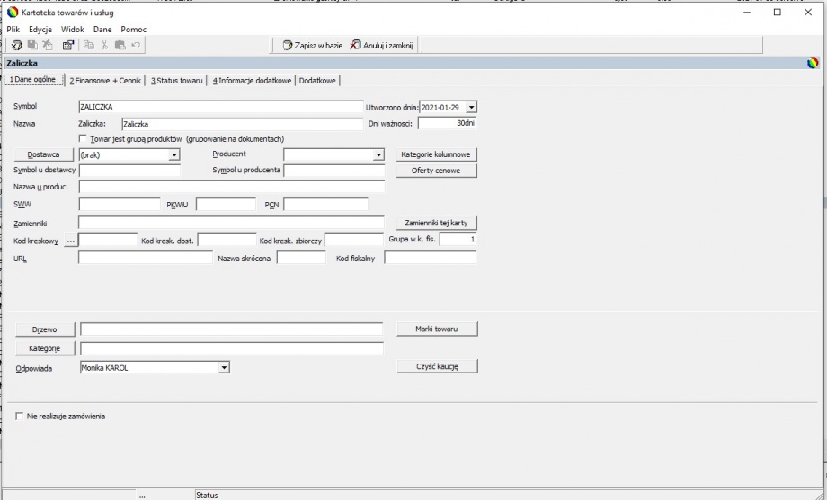Viewport: 827px width, 500px height.
Task: Click the Czyść kaucję button
Action: coord(437,366)
